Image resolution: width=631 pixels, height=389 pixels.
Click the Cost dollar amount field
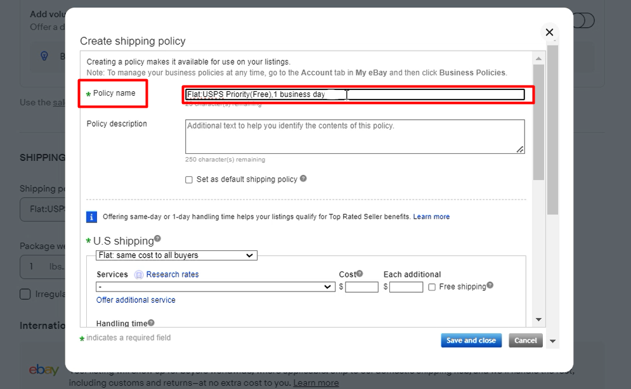[x=361, y=287]
